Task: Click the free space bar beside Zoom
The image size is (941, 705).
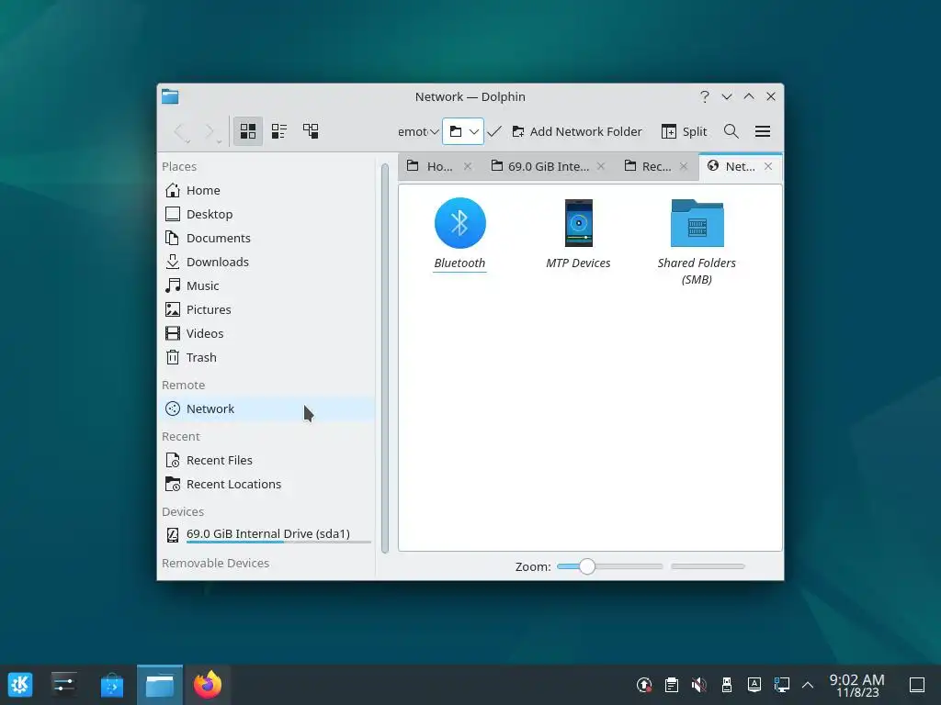Action: (x=709, y=566)
